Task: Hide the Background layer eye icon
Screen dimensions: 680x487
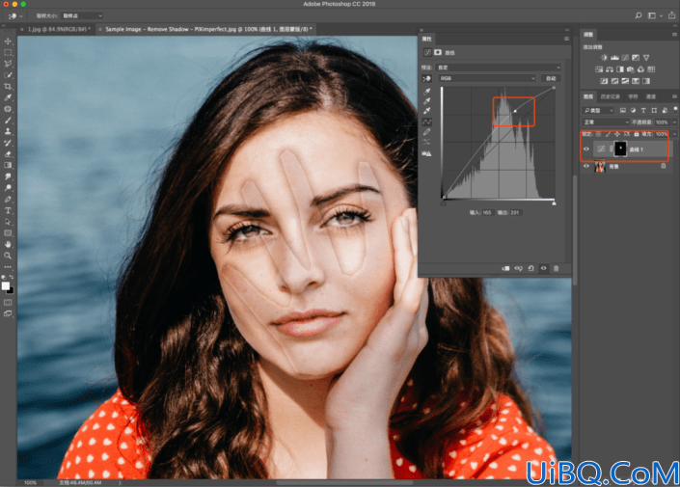Action: point(586,166)
